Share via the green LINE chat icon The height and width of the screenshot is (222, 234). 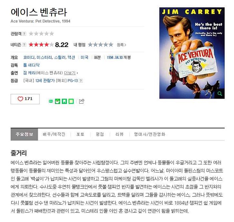click(51, 101)
